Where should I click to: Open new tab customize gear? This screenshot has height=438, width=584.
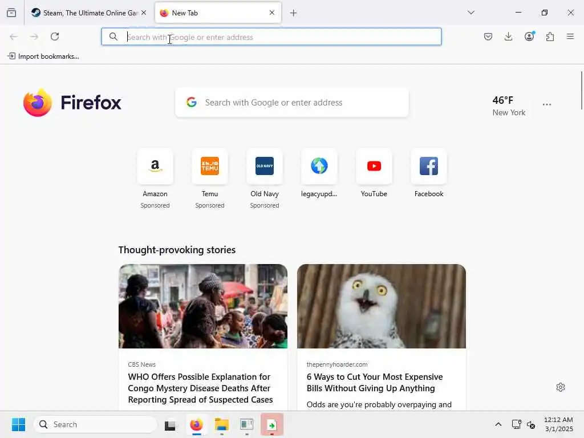point(561,387)
